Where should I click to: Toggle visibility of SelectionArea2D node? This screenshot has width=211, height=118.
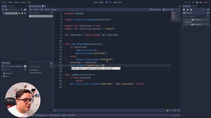click(x=25, y=13)
